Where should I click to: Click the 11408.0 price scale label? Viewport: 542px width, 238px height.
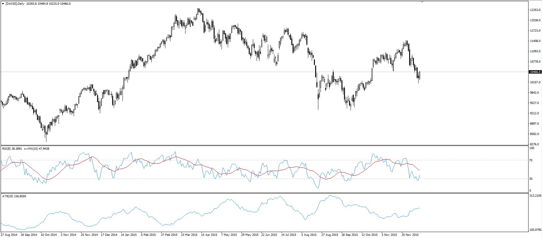pyautogui.click(x=535, y=41)
